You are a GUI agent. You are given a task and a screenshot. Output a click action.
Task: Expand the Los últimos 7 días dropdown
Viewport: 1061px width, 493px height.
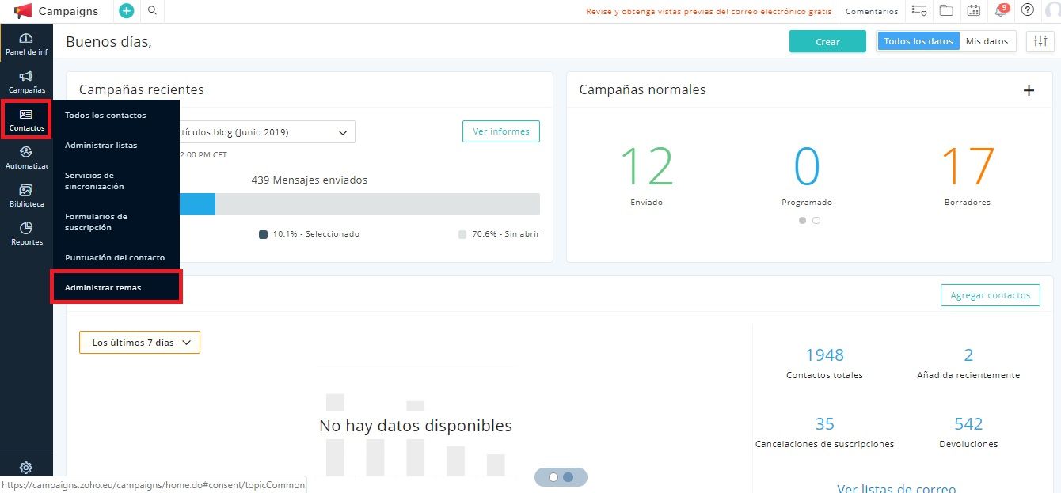click(x=139, y=342)
